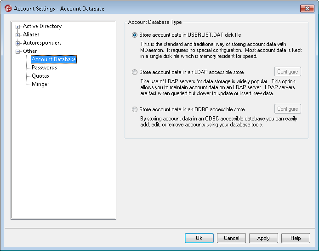Close the Account Settings dialog window
This screenshot has height=251, width=319.
coord(307,8)
